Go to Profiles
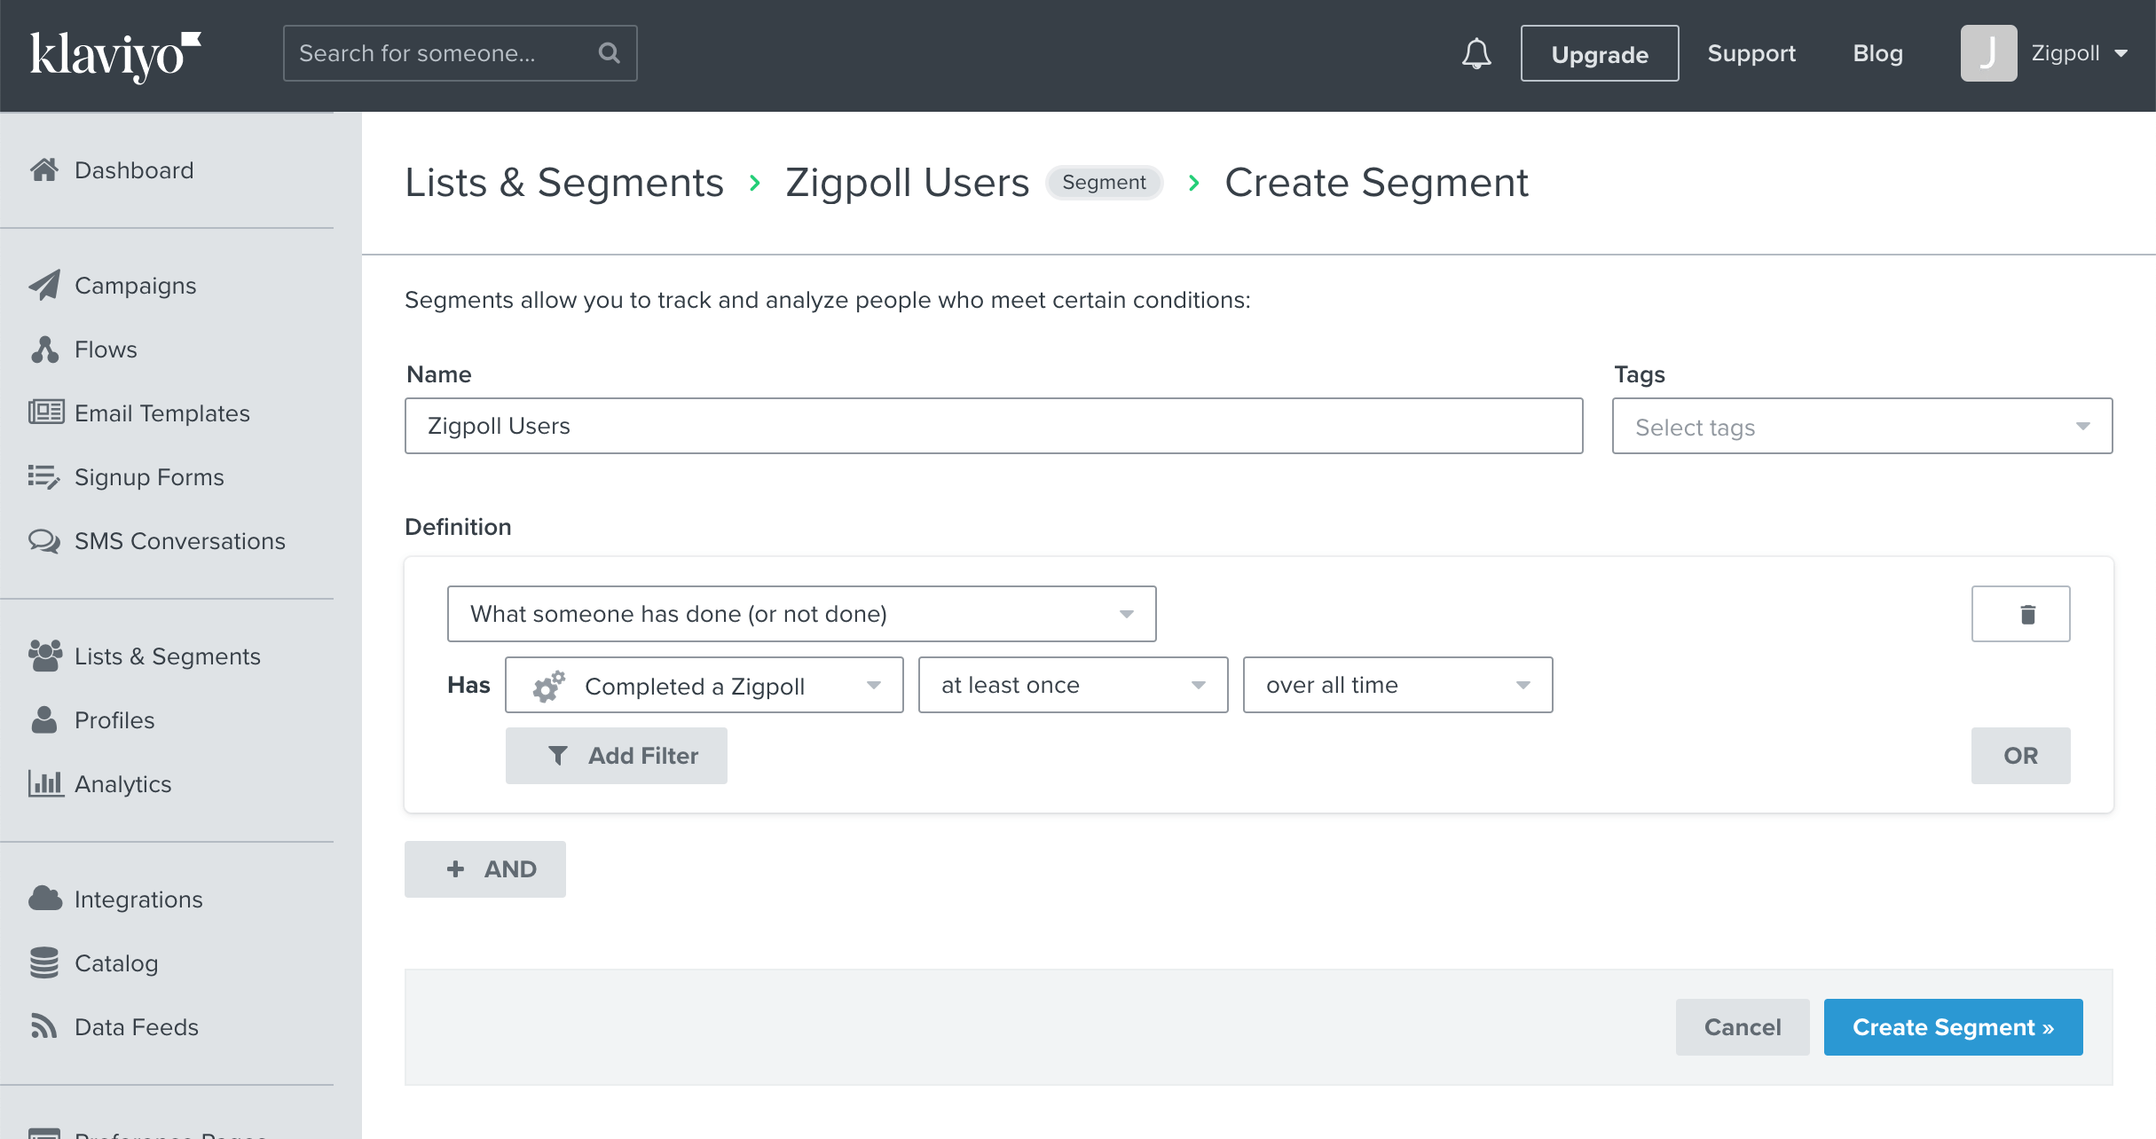Screen dimensions: 2156x1139 114,720
